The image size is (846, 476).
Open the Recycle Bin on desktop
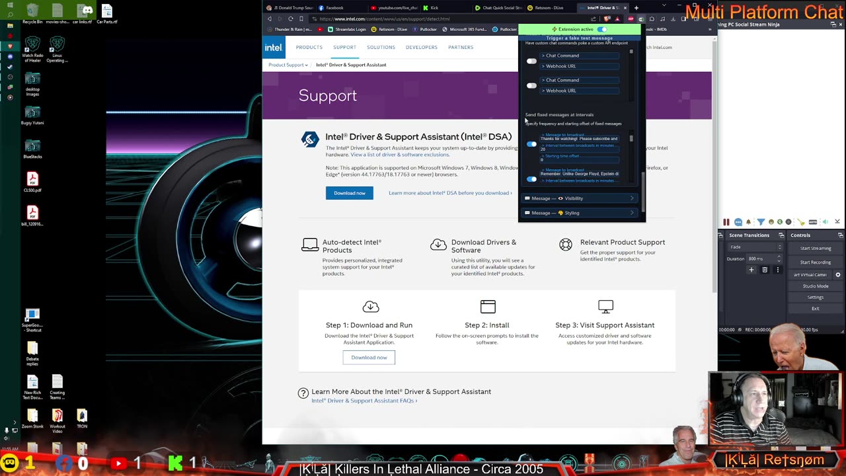pyautogui.click(x=32, y=13)
